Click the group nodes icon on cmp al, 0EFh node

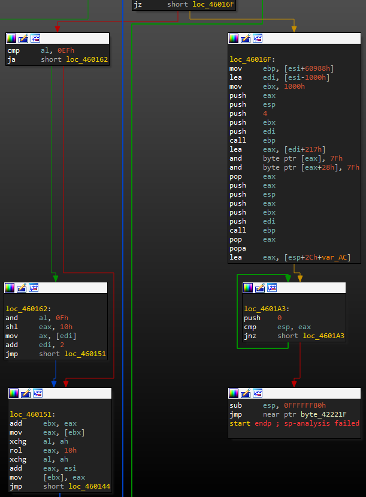pos(35,38)
